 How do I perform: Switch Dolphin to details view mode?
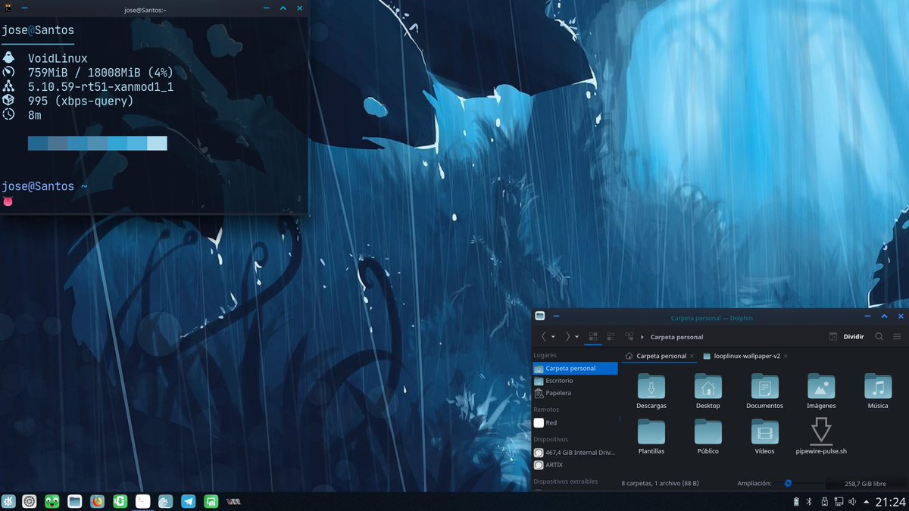pyautogui.click(x=611, y=336)
